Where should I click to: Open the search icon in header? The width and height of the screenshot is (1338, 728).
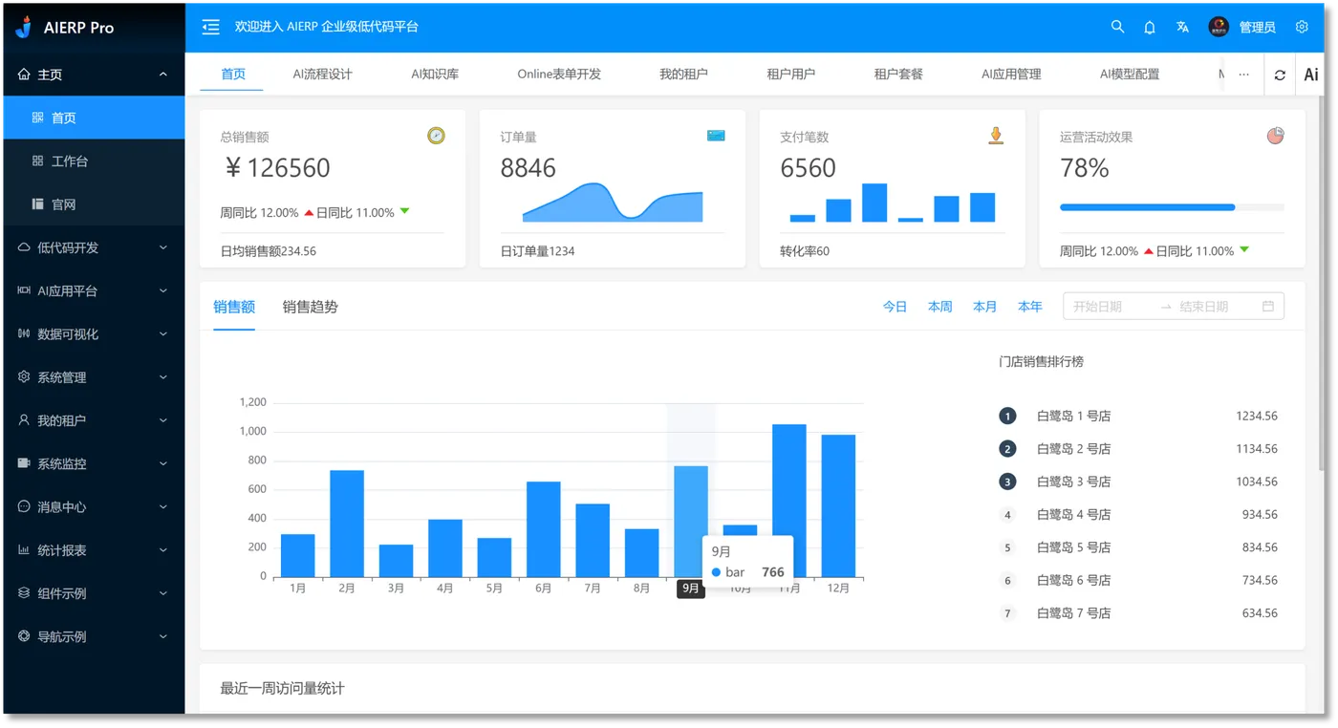1117,27
